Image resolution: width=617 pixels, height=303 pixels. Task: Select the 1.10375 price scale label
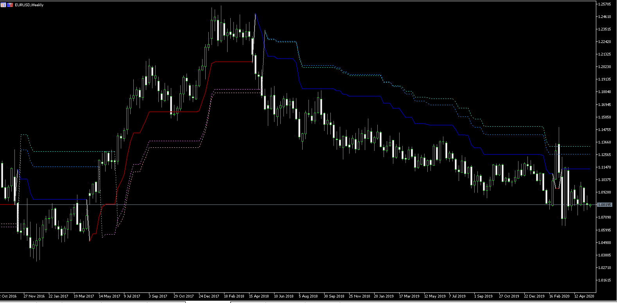click(x=604, y=179)
